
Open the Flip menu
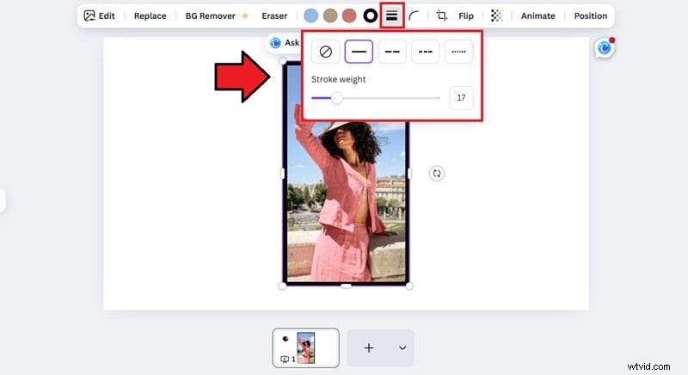pyautogui.click(x=466, y=15)
